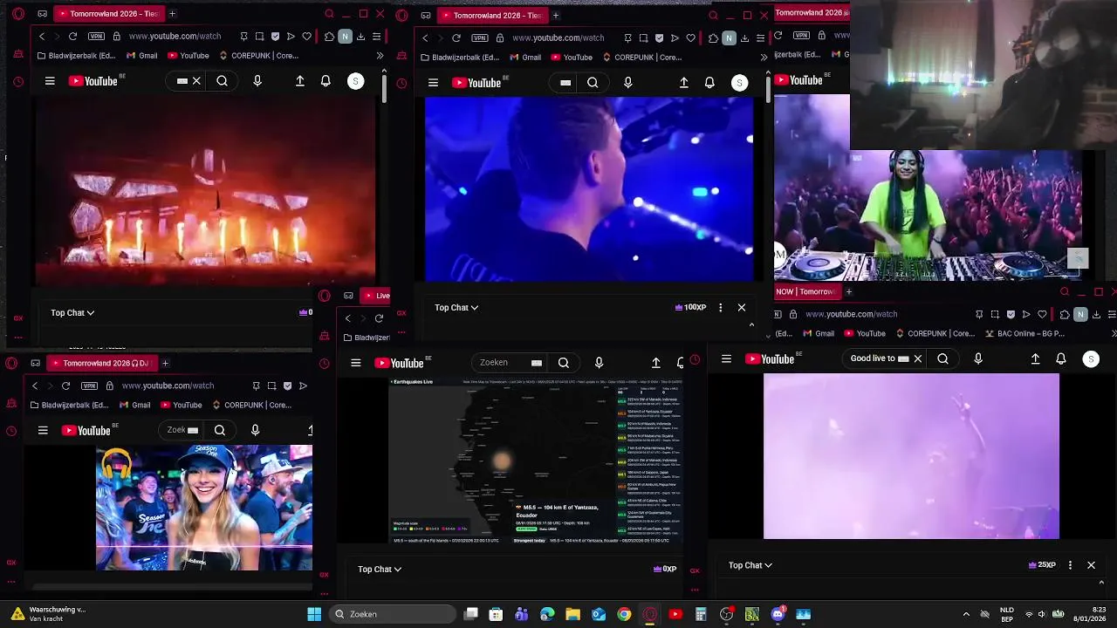Clear the YouTube search box in fiery-stage window

click(x=196, y=81)
